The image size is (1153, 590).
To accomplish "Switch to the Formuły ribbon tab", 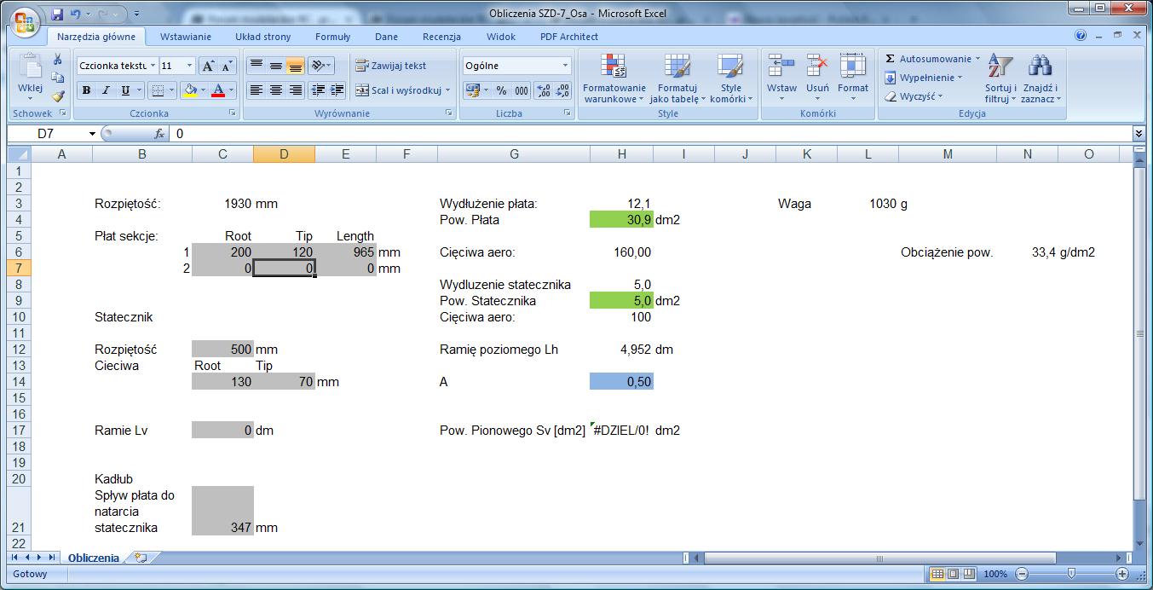I will 332,37.
